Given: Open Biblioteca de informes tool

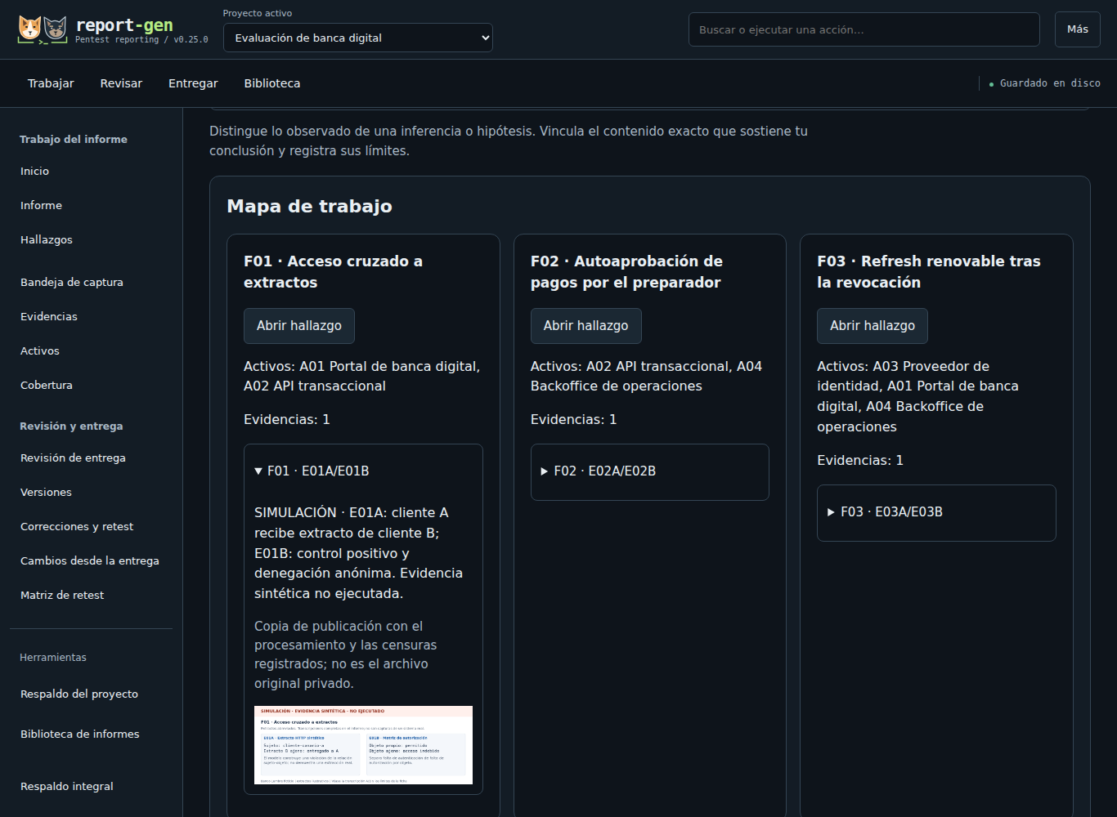Looking at the screenshot, I should (91, 734).
